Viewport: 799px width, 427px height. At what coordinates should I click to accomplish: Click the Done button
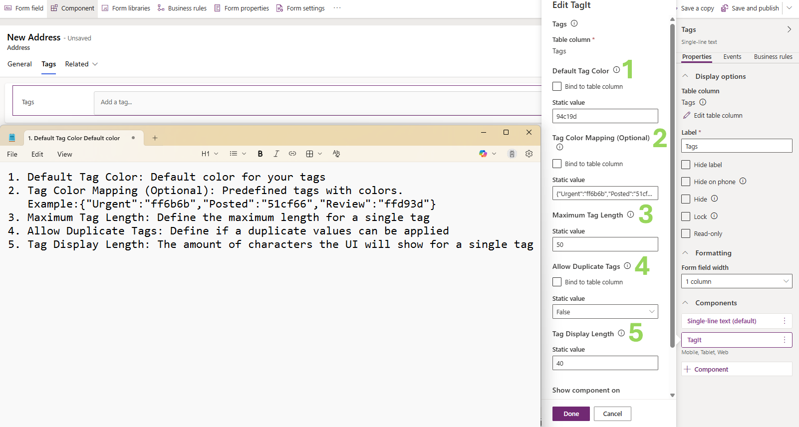click(x=571, y=414)
